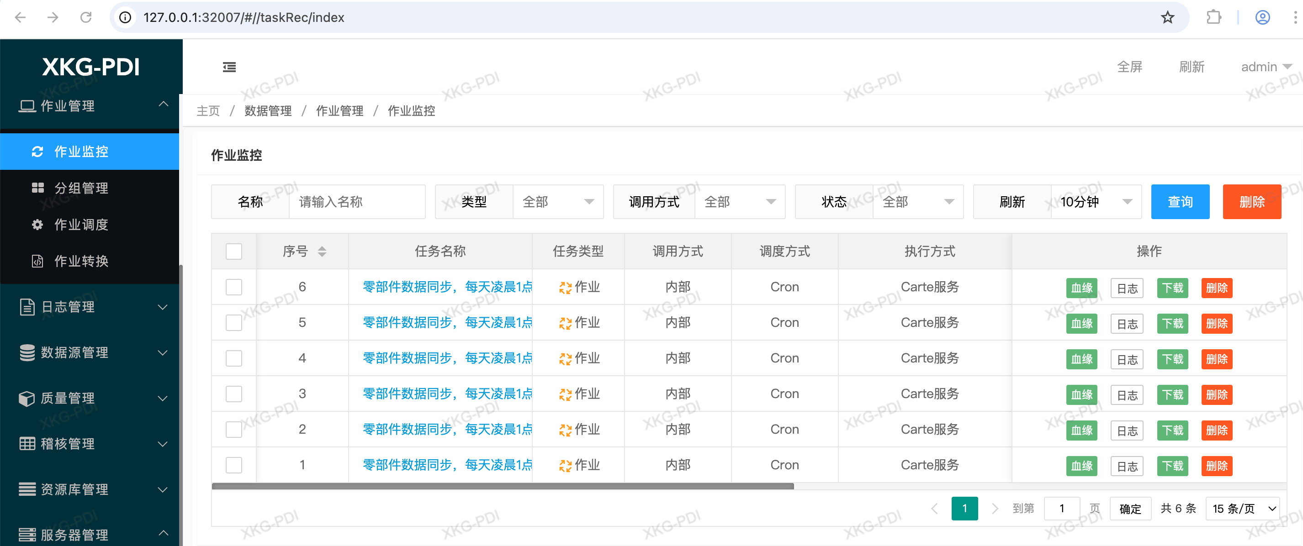Open the 15 条/页 page size dropdown
Screen dimensions: 1303x546
click(1243, 509)
